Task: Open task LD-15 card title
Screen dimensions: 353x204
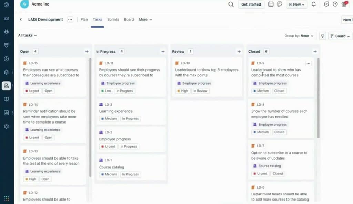Action: [51, 73]
